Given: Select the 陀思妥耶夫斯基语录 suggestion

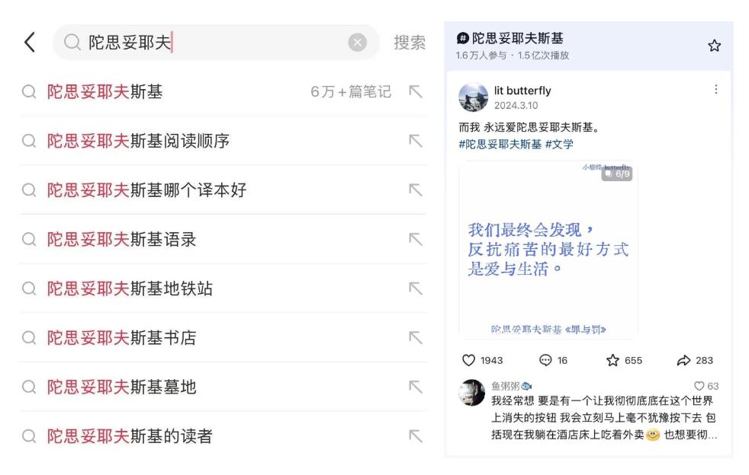Looking at the screenshot, I should pos(223,240).
